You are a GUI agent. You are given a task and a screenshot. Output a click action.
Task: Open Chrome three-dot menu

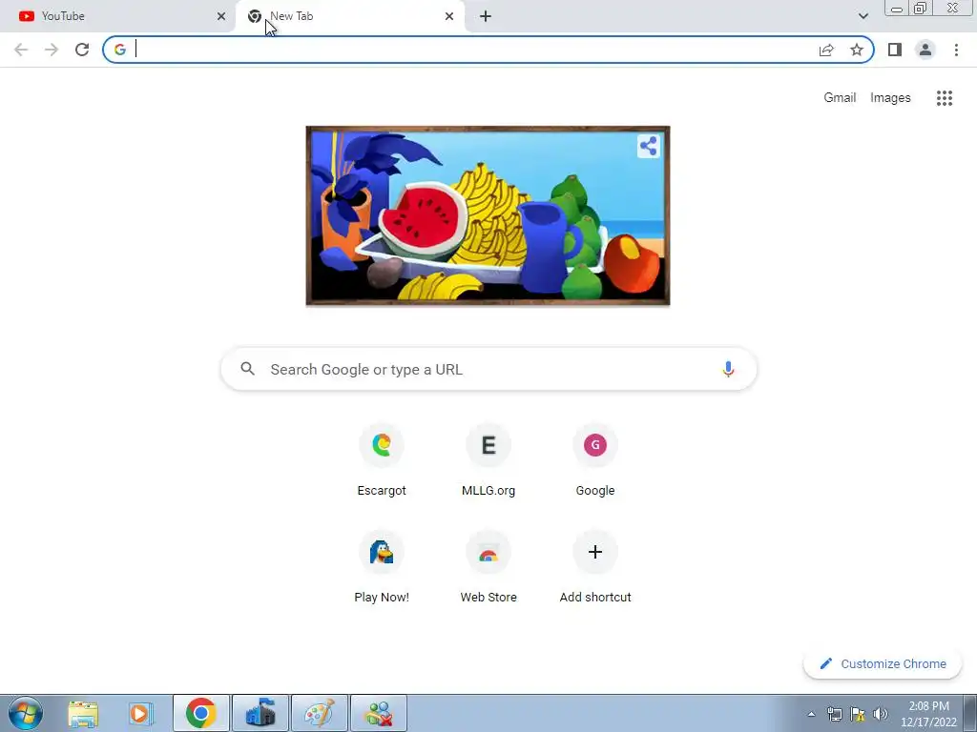coord(956,50)
